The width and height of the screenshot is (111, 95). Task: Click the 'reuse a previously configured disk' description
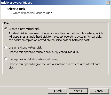coord(44,52)
